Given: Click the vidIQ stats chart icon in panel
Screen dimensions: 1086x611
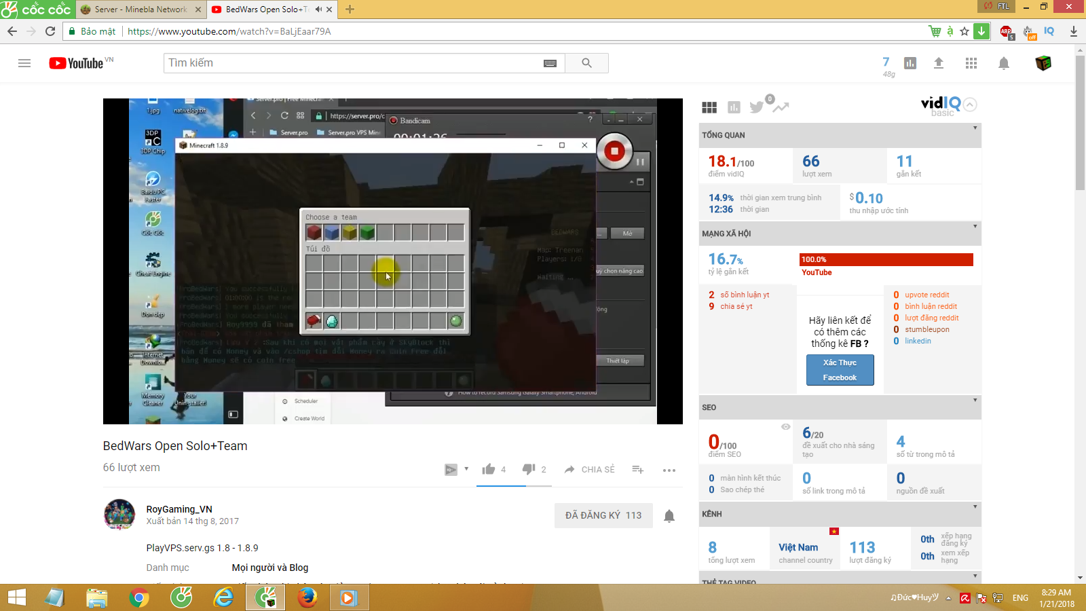Looking at the screenshot, I should coord(734,107).
